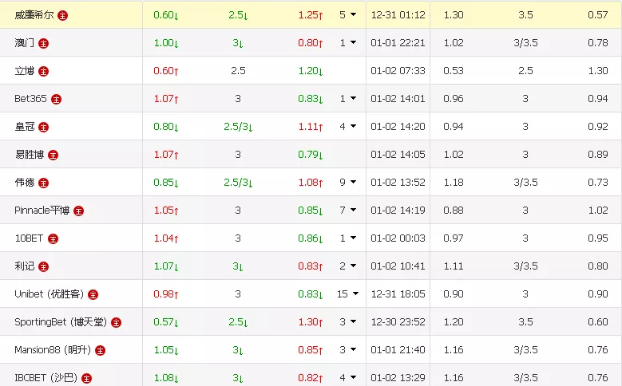Click the red 主 icon next to IBCBET (沙巴)

tap(86, 378)
